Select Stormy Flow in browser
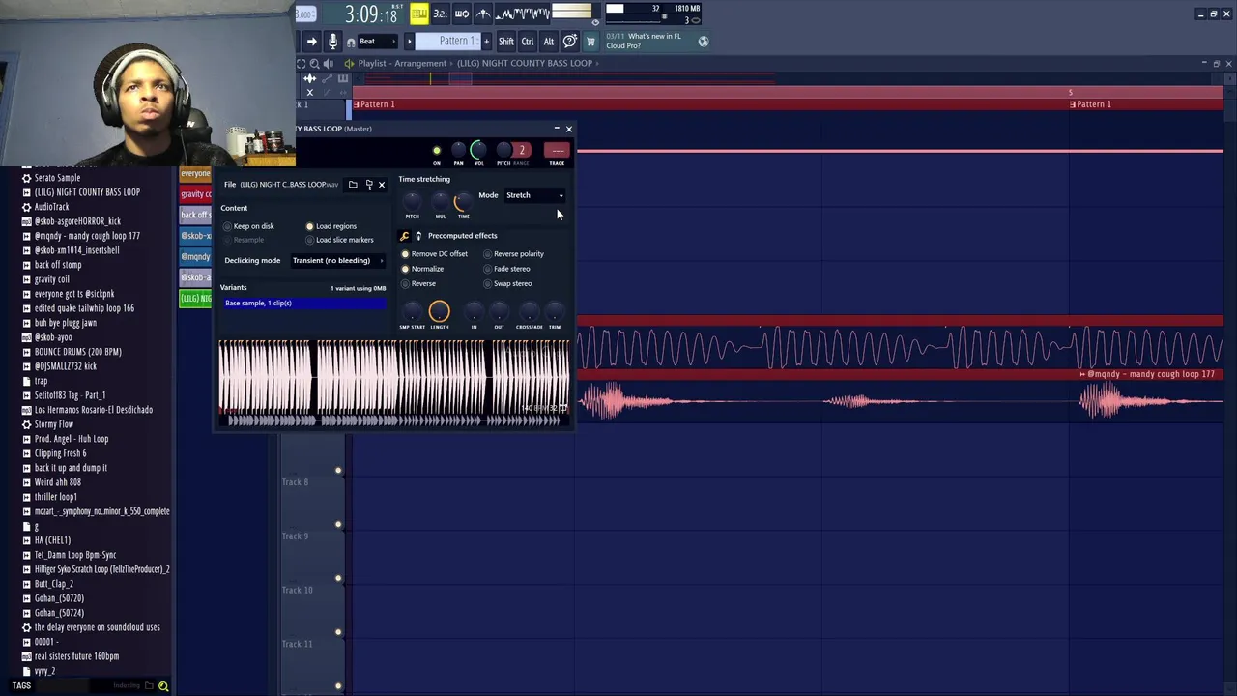This screenshot has height=696, width=1237. (x=53, y=424)
